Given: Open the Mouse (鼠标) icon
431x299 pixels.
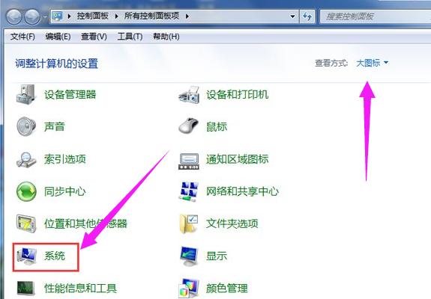Looking at the screenshot, I should 189,126.
